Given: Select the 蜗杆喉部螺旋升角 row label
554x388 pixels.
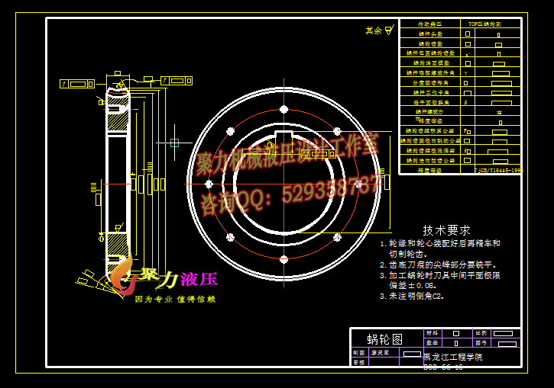Looking at the screenshot, I should pos(430,73).
